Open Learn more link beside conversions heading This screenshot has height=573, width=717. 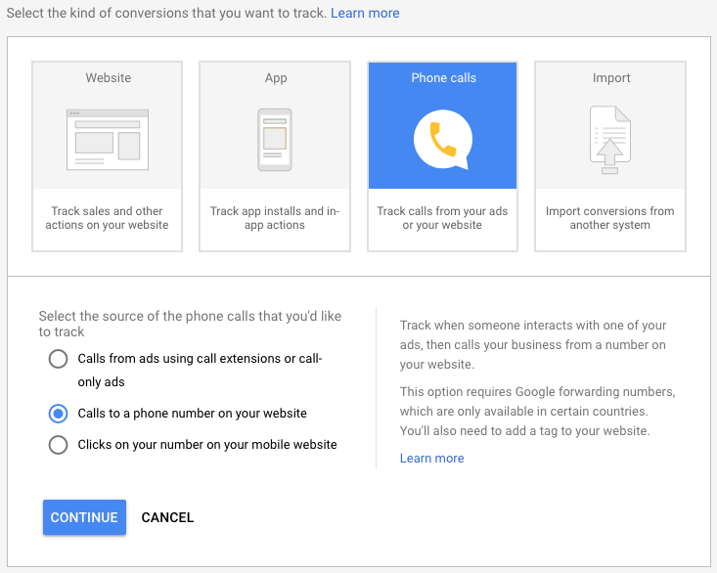pos(365,13)
